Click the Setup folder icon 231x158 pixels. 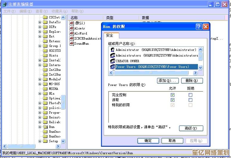tap(45, 141)
